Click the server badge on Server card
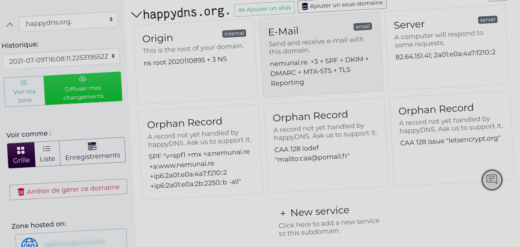520x247 pixels. tap(488, 20)
